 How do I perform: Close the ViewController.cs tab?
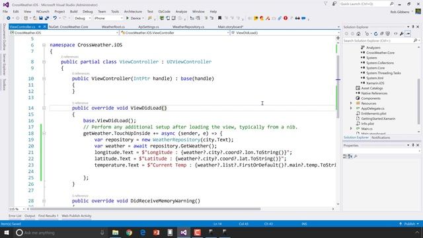pos(45,26)
